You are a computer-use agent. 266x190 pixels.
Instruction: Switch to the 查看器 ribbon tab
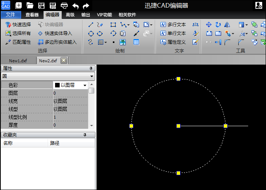coord(32,15)
